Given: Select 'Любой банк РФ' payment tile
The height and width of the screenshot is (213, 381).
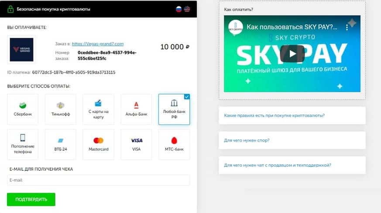Looking at the screenshot, I should point(174,109).
